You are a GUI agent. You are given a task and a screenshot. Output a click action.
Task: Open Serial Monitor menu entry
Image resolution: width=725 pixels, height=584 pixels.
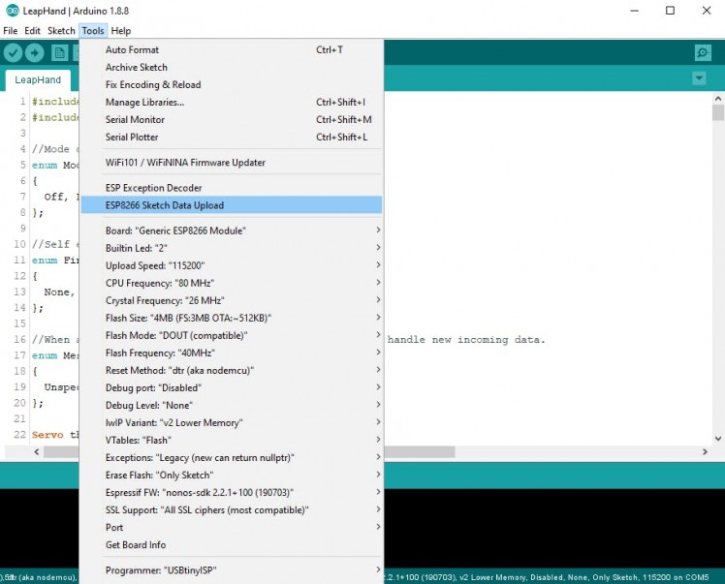[x=232, y=120]
